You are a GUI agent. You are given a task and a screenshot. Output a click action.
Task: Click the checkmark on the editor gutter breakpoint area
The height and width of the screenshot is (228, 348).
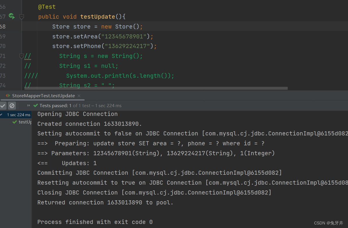click(11, 17)
